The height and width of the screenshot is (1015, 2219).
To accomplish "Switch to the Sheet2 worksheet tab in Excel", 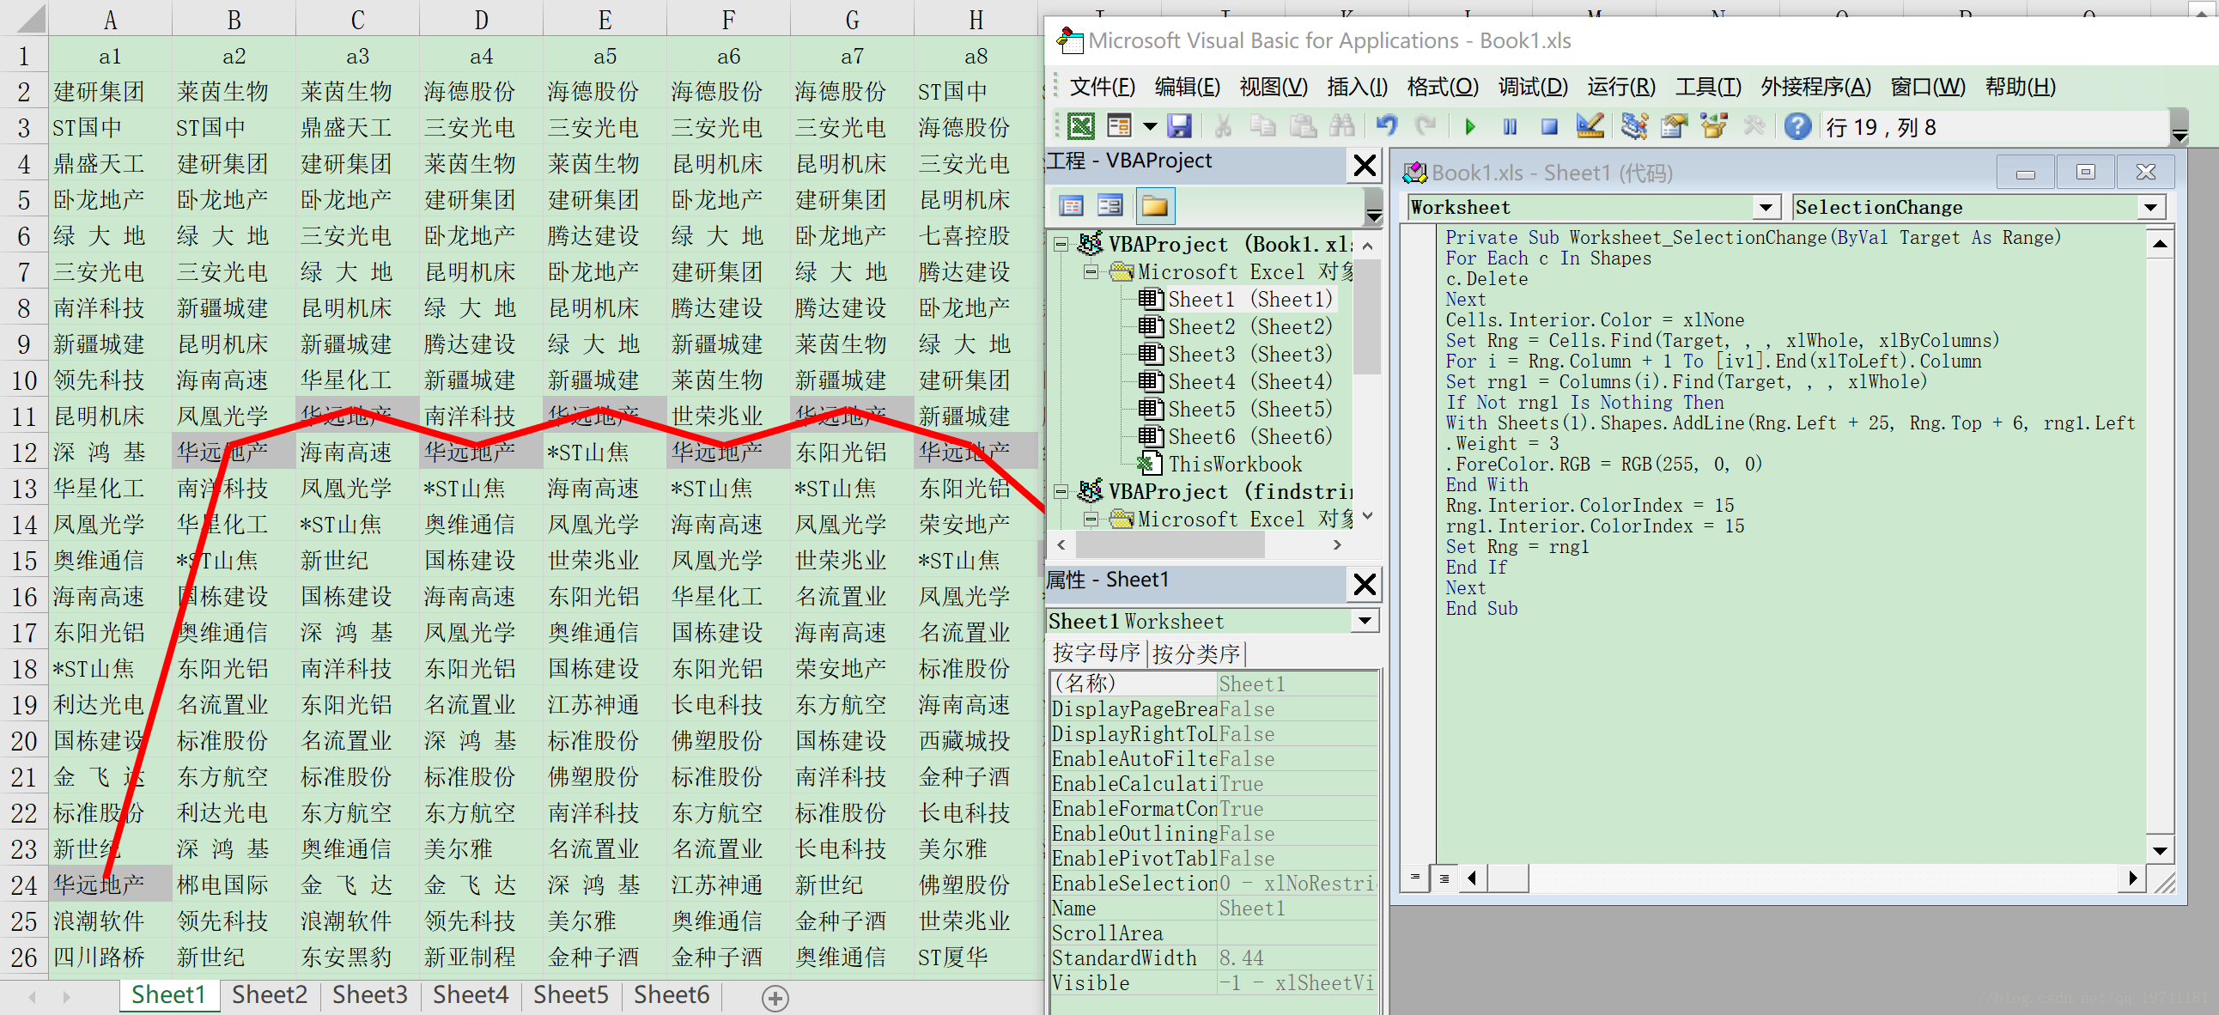I will point(269,994).
